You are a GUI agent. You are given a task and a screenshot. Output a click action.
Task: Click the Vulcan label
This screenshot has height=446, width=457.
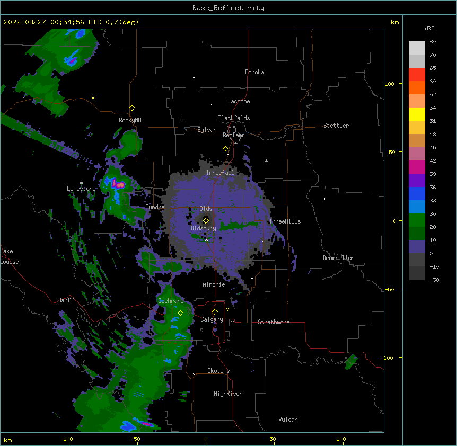(x=288, y=420)
